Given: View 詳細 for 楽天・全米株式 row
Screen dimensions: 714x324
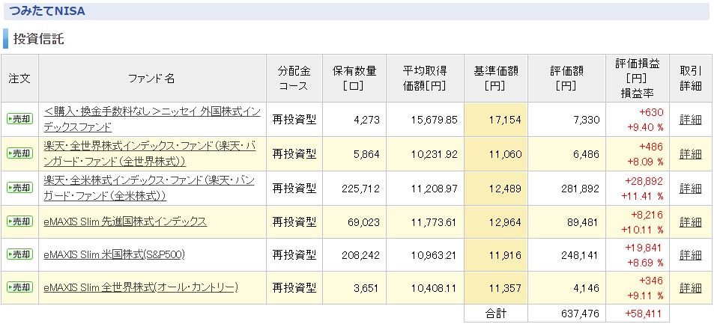Looking at the screenshot, I should [x=690, y=188].
